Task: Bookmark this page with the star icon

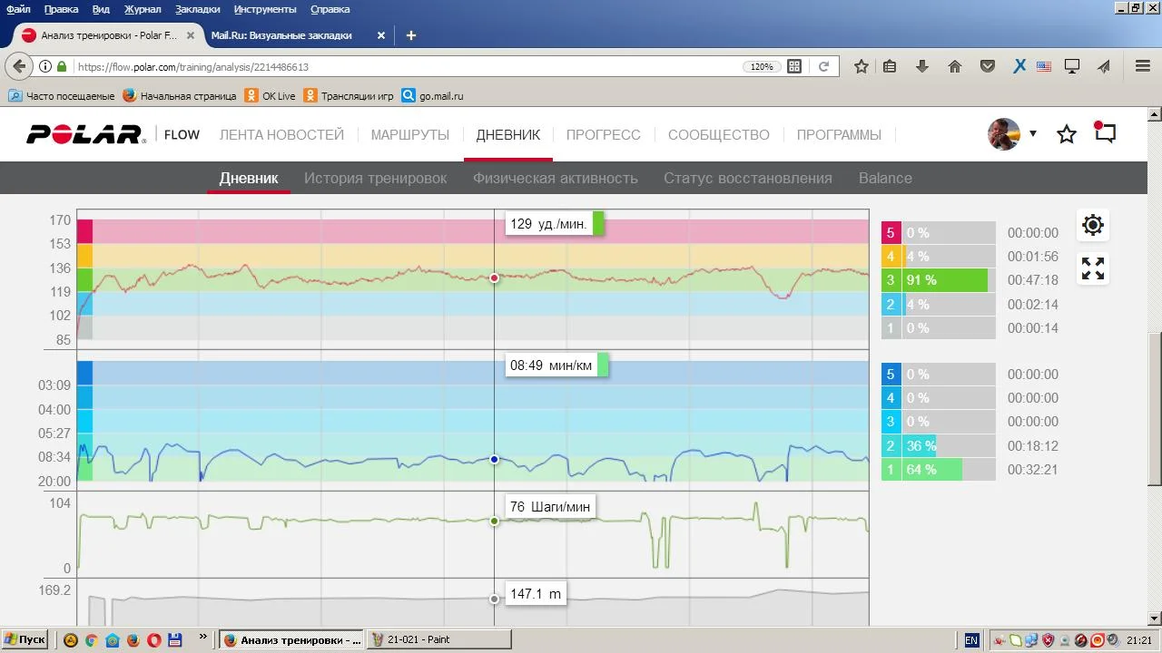Action: [862, 66]
